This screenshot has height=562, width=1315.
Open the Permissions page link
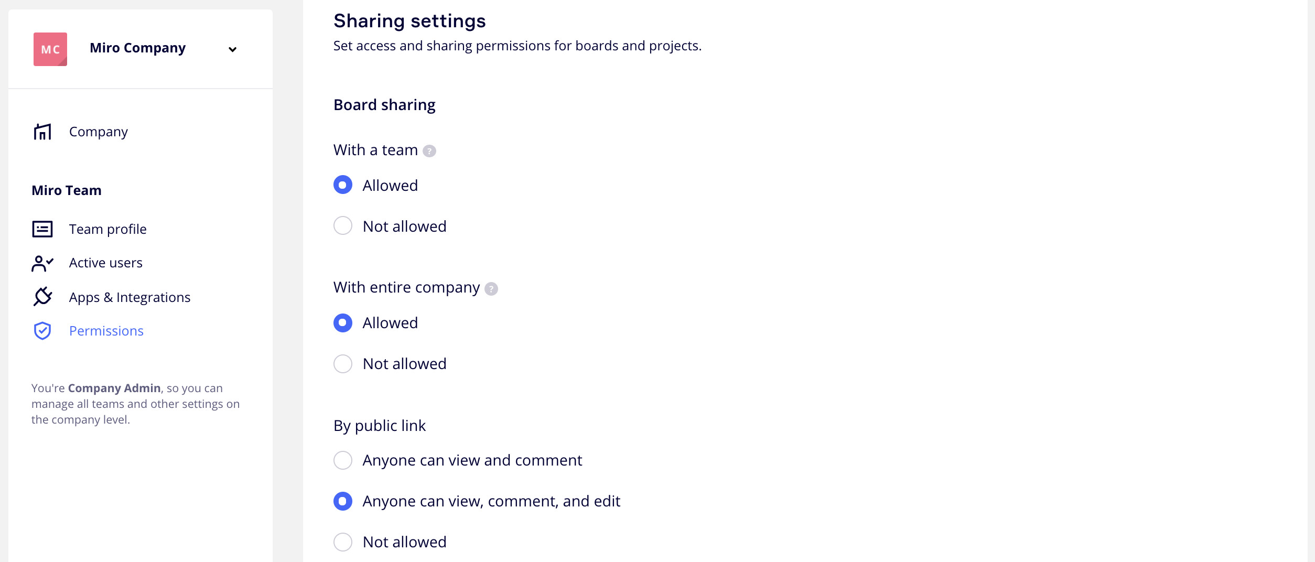pyautogui.click(x=106, y=331)
